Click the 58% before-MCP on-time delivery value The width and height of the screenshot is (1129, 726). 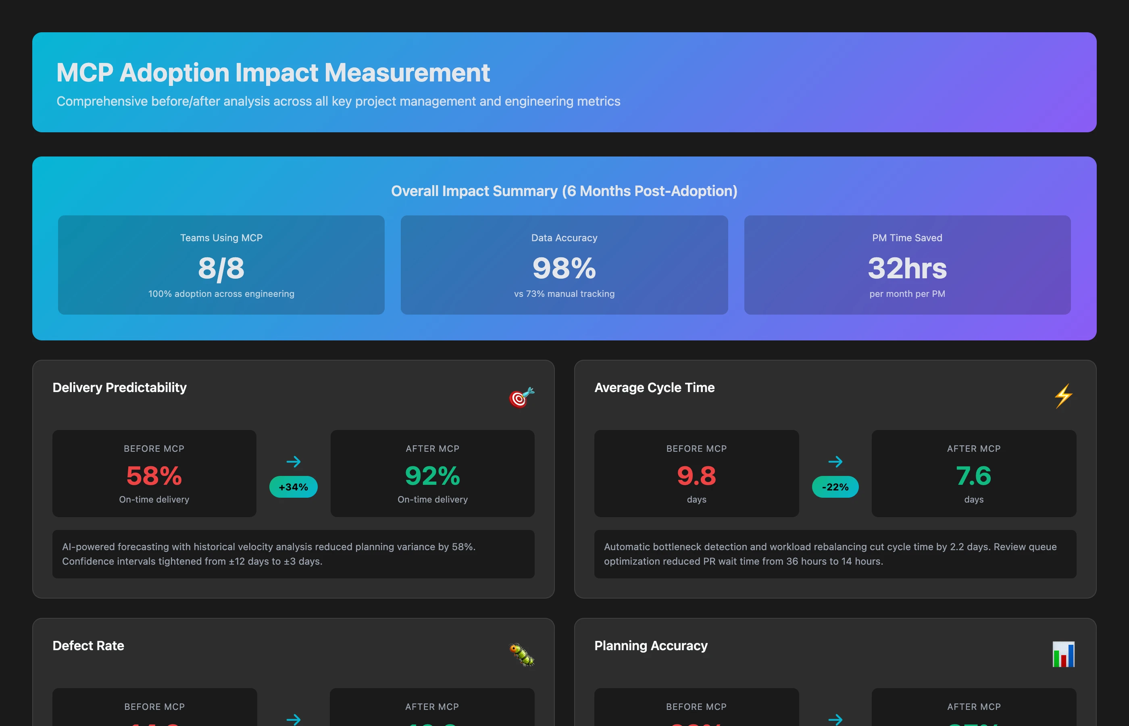click(x=154, y=476)
